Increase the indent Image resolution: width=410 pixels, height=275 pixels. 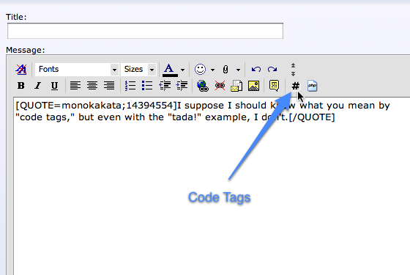[182, 86]
